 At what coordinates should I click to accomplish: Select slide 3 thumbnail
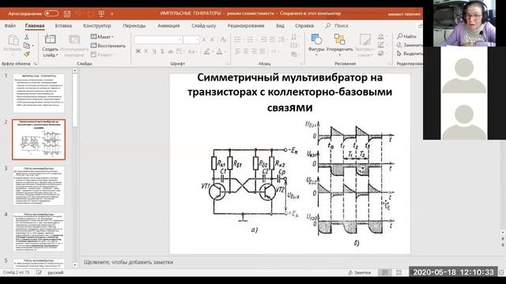click(x=39, y=186)
